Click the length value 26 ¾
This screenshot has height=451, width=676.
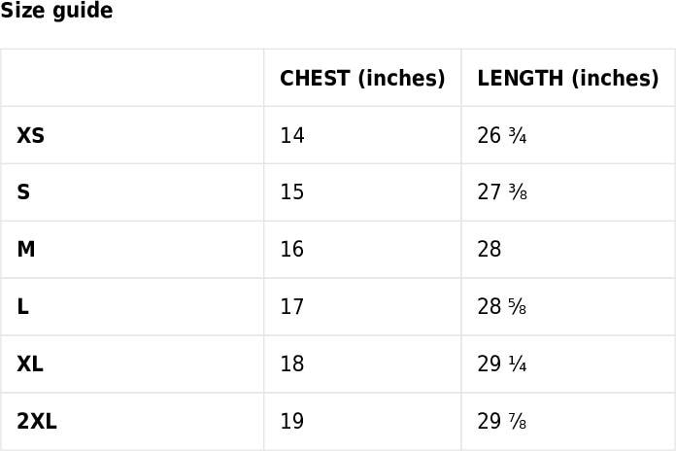tap(502, 135)
